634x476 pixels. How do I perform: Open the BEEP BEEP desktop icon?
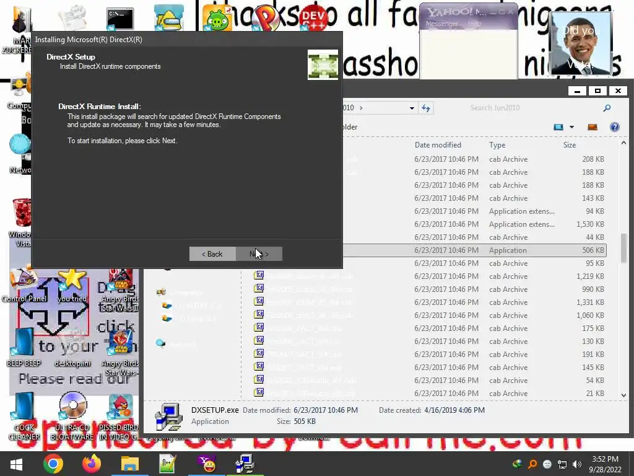[x=24, y=347]
